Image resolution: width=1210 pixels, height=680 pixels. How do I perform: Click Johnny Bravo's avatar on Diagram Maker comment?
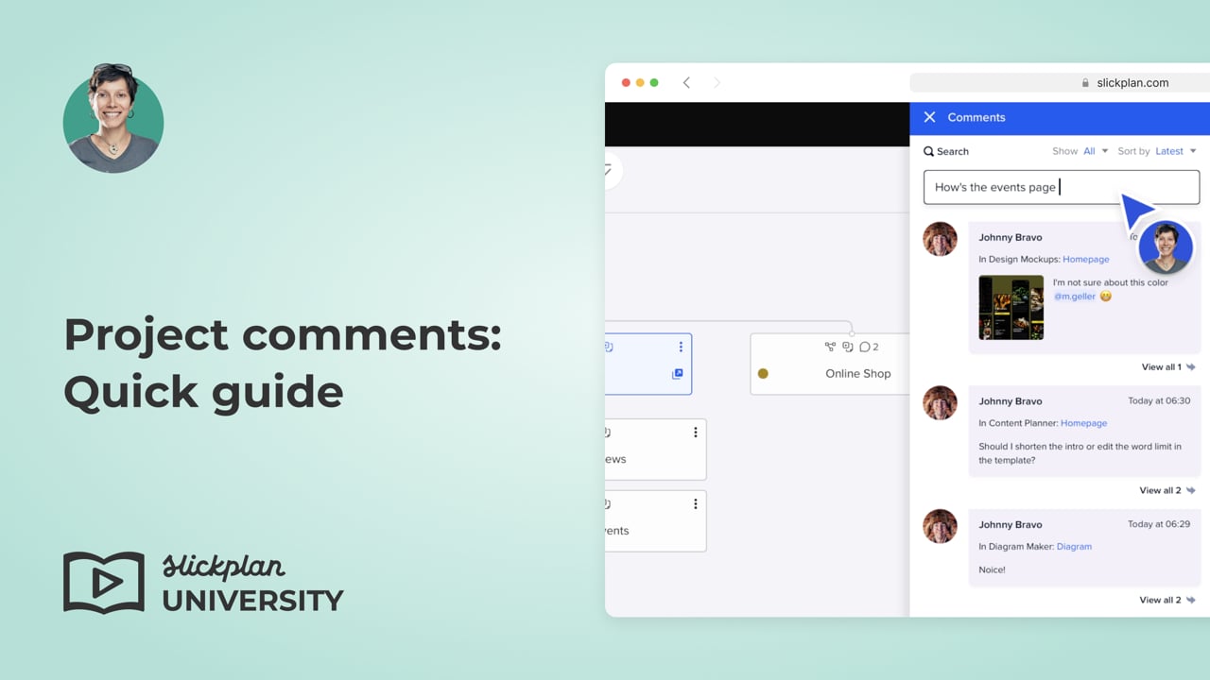pos(941,527)
